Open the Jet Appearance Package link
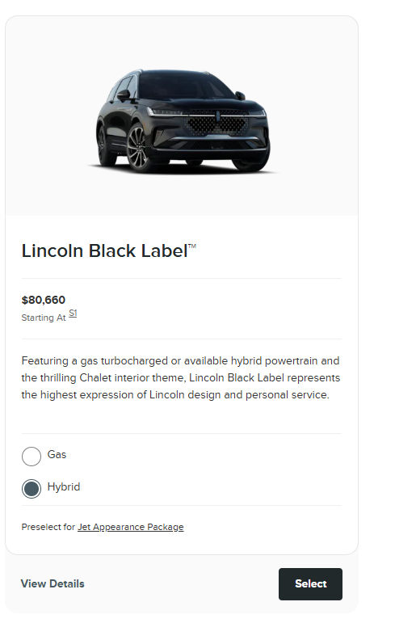The height and width of the screenshot is (623, 395). pos(130,527)
